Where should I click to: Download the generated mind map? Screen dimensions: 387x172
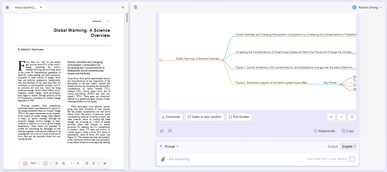click(x=171, y=117)
